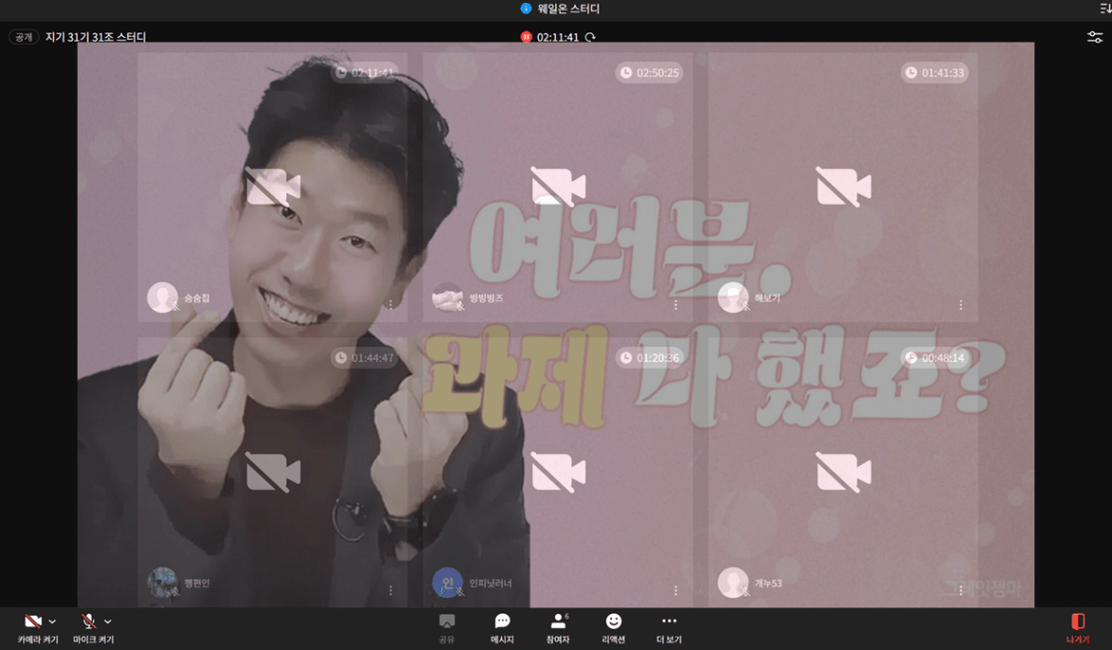Image resolution: width=1112 pixels, height=650 pixels.
Task: Unmute using the 마이크 켜기 icon
Action: click(x=88, y=621)
